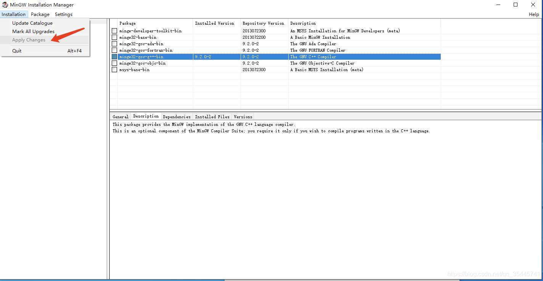Viewport: 543px width, 281px height.
Task: Click the MinGW app icon in title bar
Action: click(x=5, y=5)
